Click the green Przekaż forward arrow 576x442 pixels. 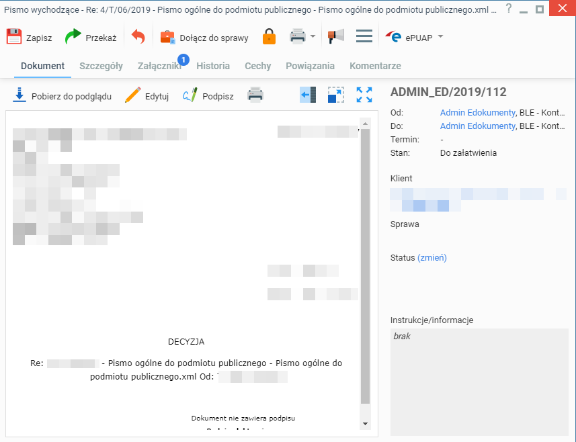coord(73,36)
